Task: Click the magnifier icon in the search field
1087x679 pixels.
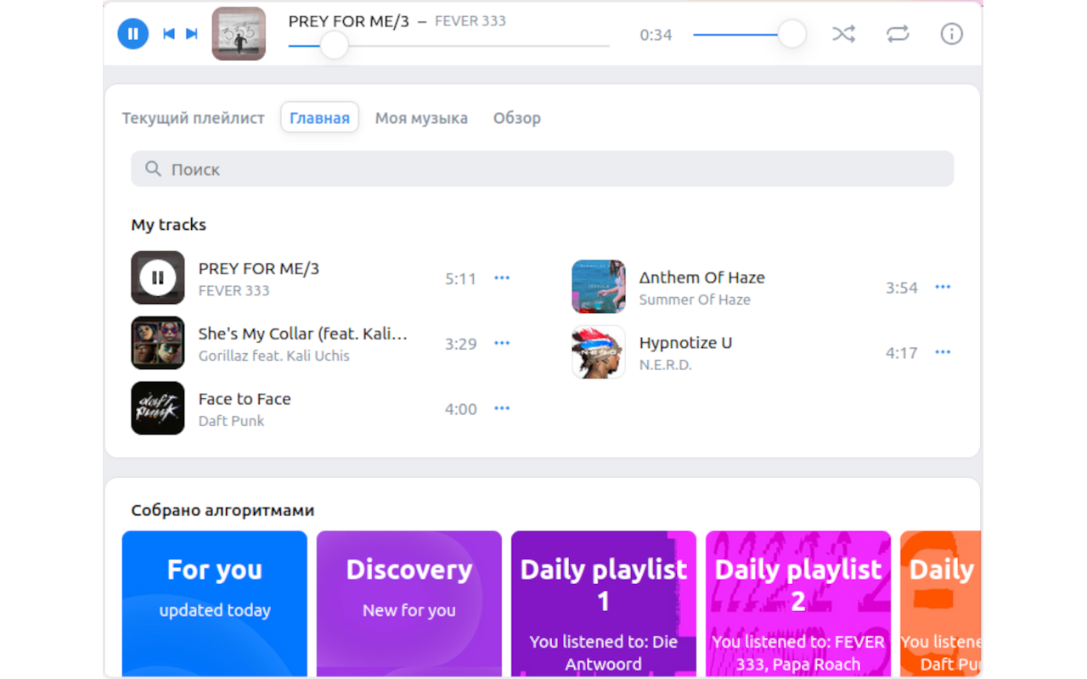Action: point(153,169)
